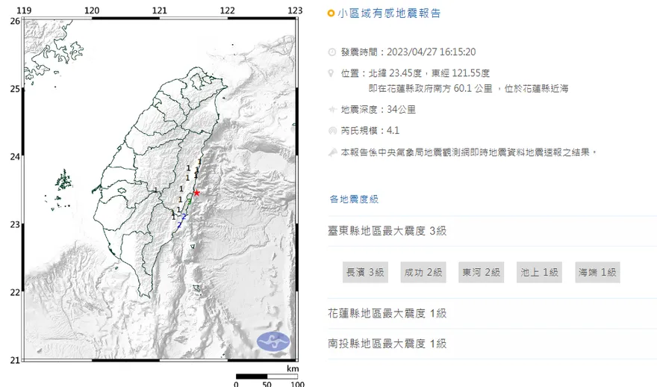Click the green intensity 3 marker on the map
Viewport: 657px width, 387px height.
tap(190, 202)
